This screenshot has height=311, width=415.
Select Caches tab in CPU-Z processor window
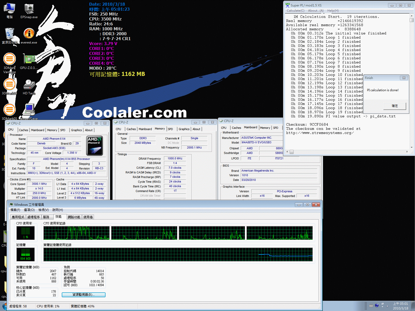23,130
